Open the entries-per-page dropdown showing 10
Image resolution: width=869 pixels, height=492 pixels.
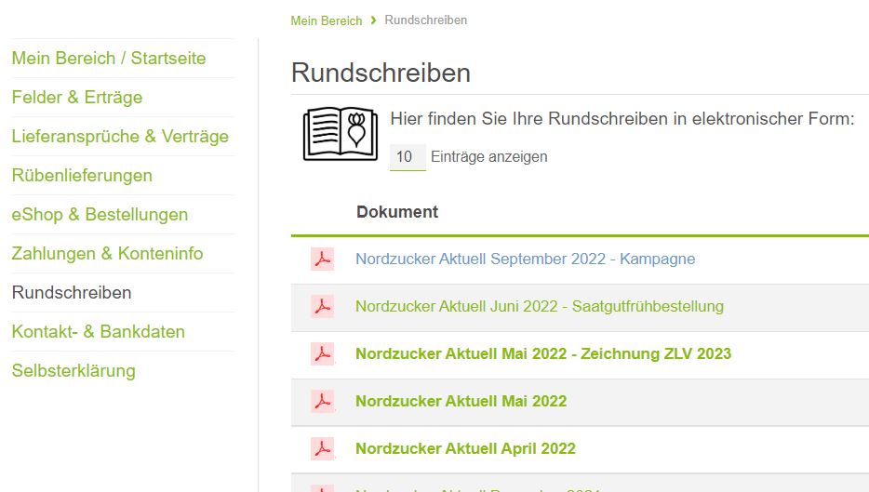[408, 157]
